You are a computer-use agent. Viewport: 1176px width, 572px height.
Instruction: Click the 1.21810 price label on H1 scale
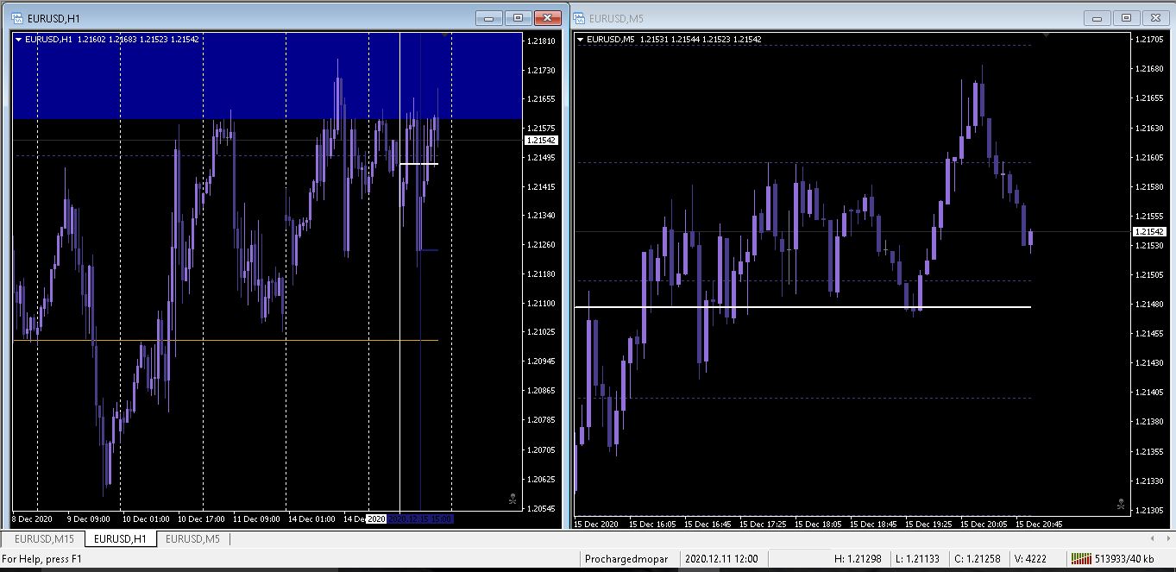click(541, 41)
